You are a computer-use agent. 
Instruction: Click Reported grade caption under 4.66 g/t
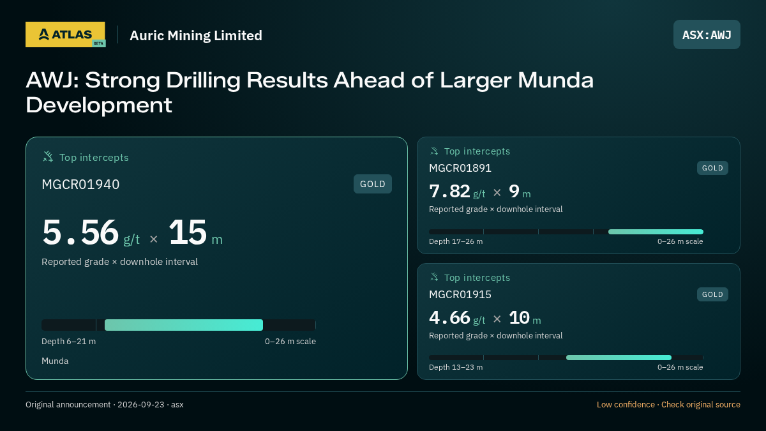point(496,336)
